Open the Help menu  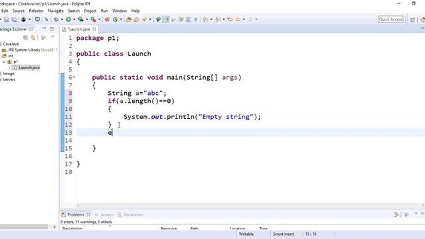tap(135, 11)
